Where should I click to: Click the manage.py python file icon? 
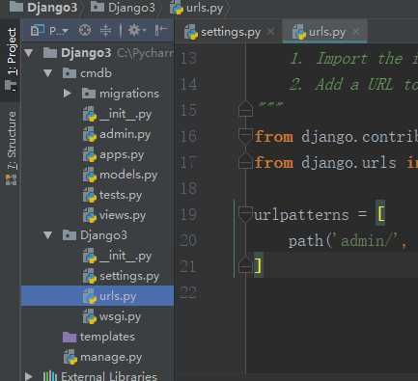(70, 357)
